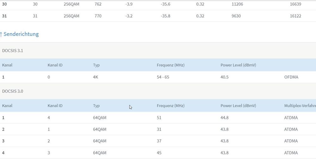Viewport: 316px width, 160px height.
Task: Click the 770 frequency in row 31
Action: tap(98, 16)
